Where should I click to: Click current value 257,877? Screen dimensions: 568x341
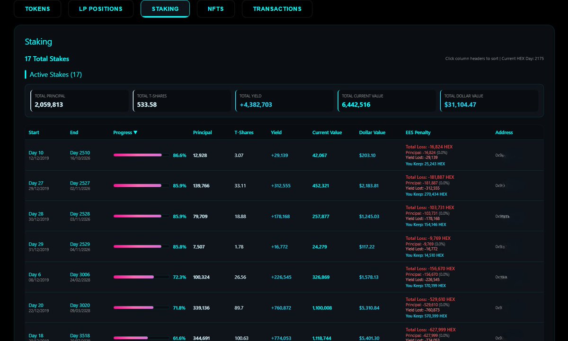[x=321, y=216]
